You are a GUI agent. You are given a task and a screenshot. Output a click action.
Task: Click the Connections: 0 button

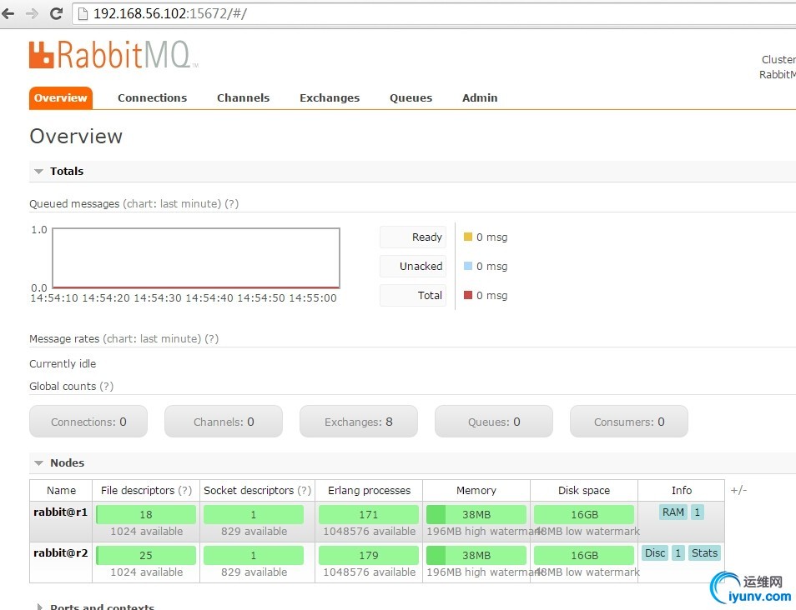point(88,422)
